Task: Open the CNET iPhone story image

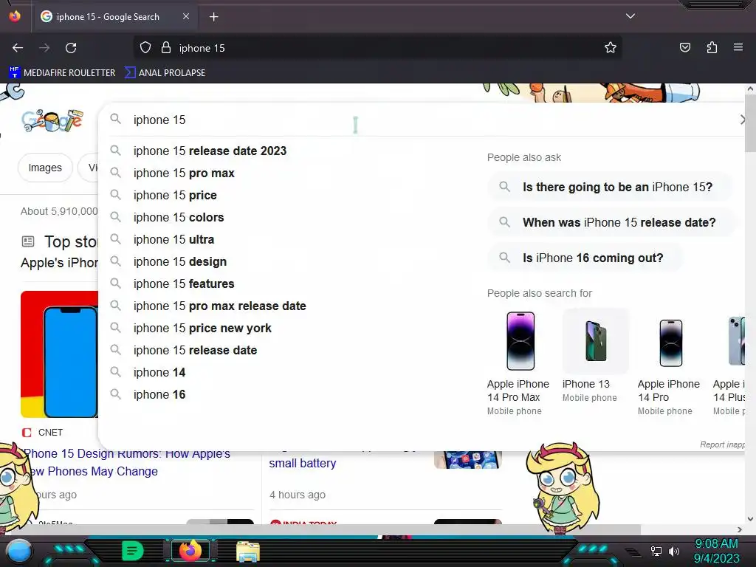Action: [x=59, y=354]
